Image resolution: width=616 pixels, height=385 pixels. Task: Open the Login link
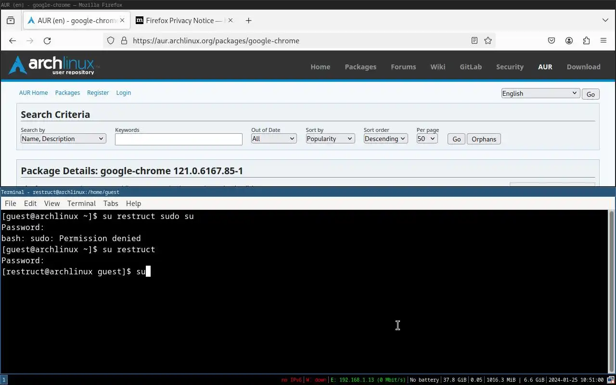[123, 92]
